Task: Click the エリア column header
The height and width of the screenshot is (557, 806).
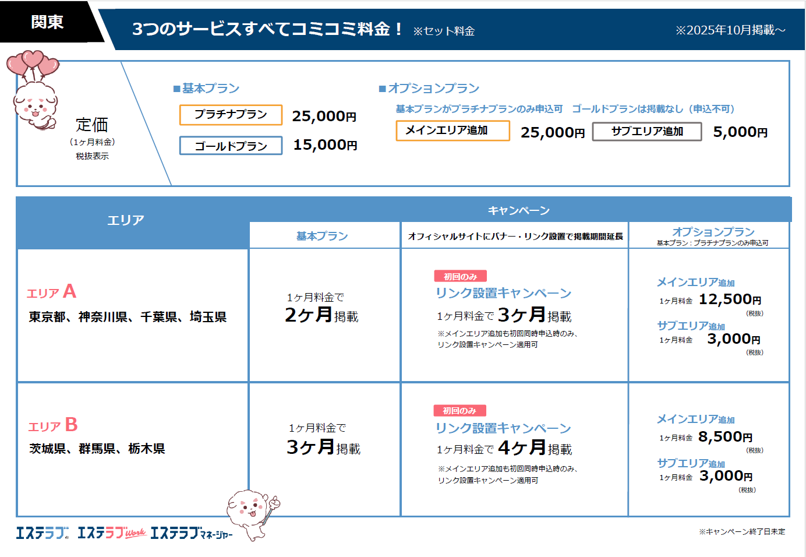Action: [x=126, y=220]
